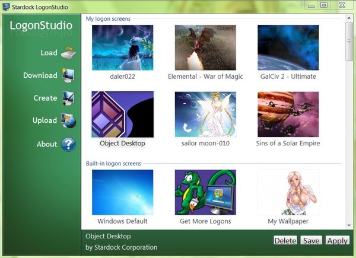356x258 pixels.
Task: Click the scrollbar down arrow
Action: click(x=349, y=225)
